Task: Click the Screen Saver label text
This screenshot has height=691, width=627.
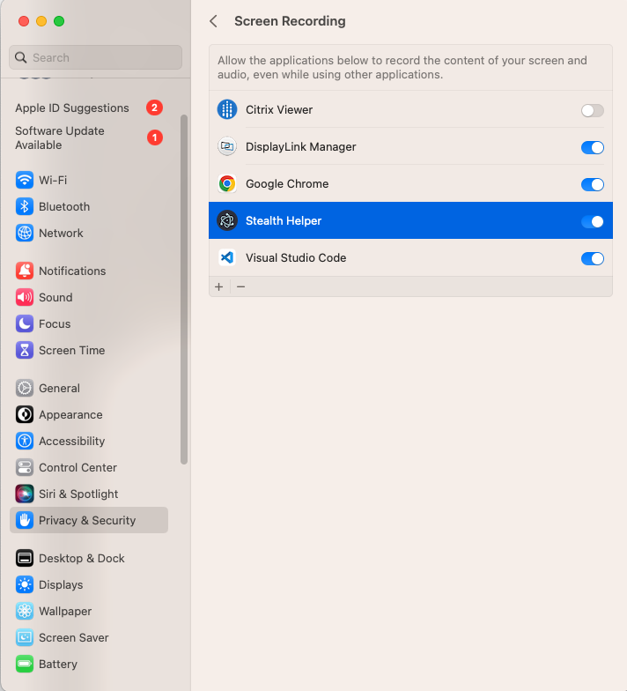Action: pos(74,638)
